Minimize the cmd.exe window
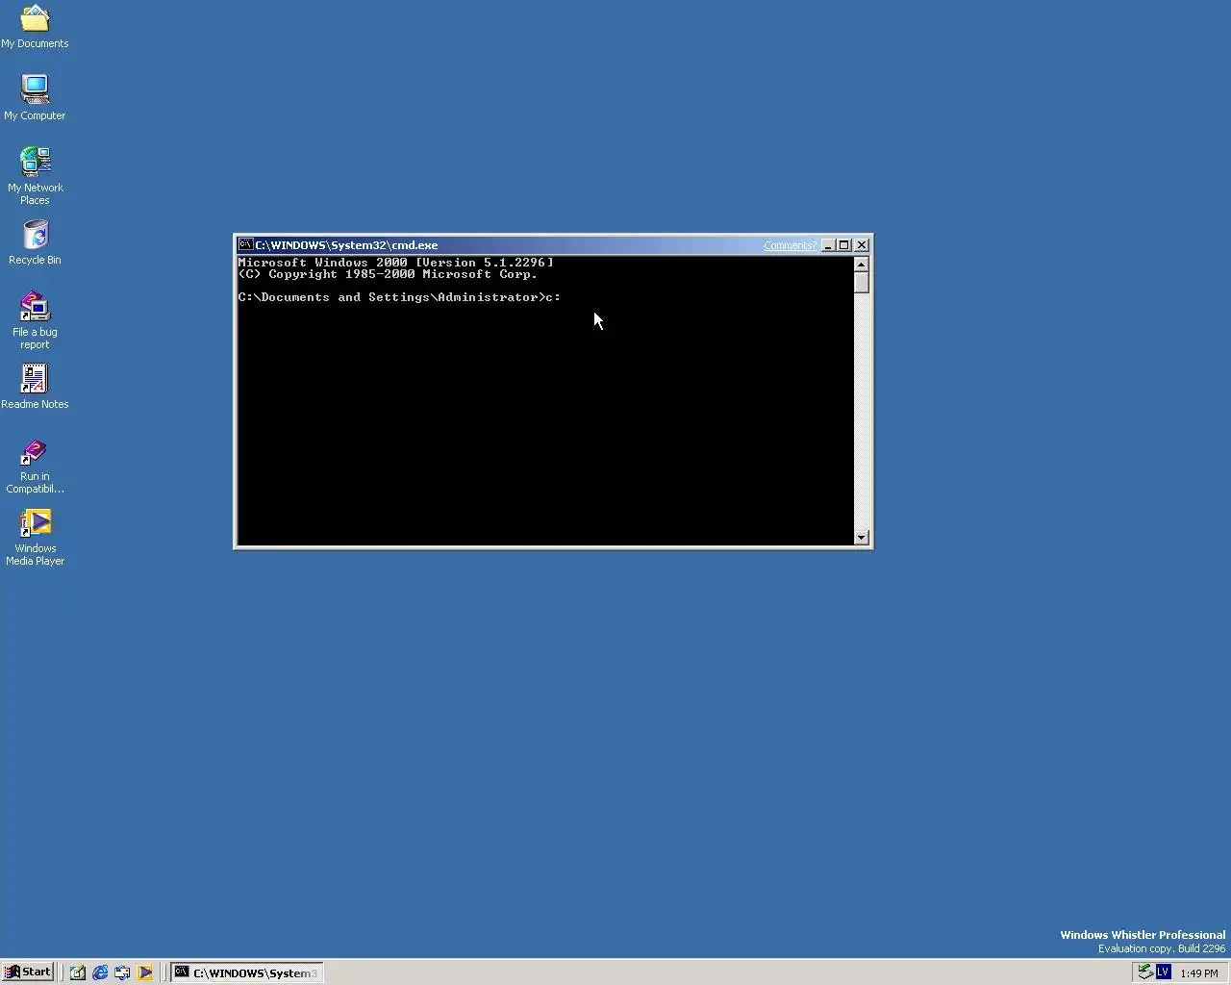Viewport: 1231px width, 985px height. coord(828,245)
